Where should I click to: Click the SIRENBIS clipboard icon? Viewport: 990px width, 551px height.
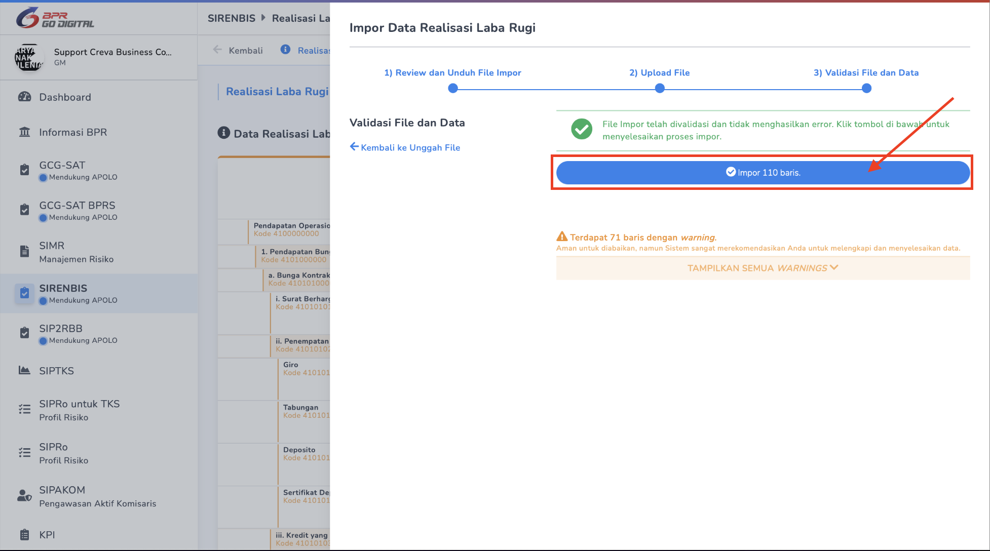click(24, 293)
